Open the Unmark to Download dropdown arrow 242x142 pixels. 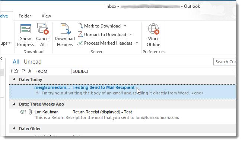[131, 35]
